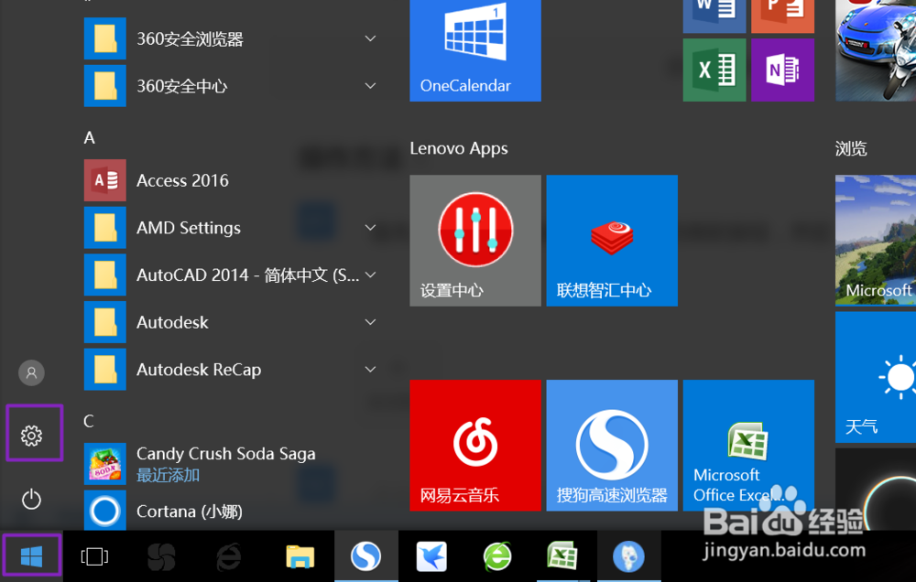Open the pinwheel app on the taskbar

(161, 556)
